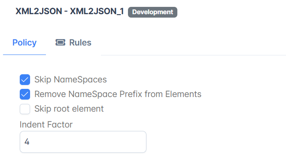Switch to the Policy tab
This screenshot has width=286, height=164.
(x=24, y=43)
